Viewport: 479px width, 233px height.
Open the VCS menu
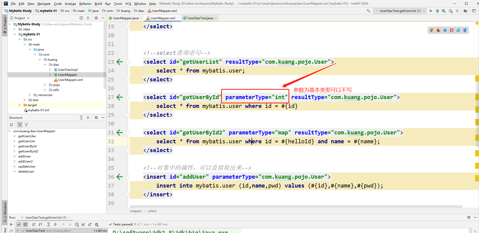(128, 4)
